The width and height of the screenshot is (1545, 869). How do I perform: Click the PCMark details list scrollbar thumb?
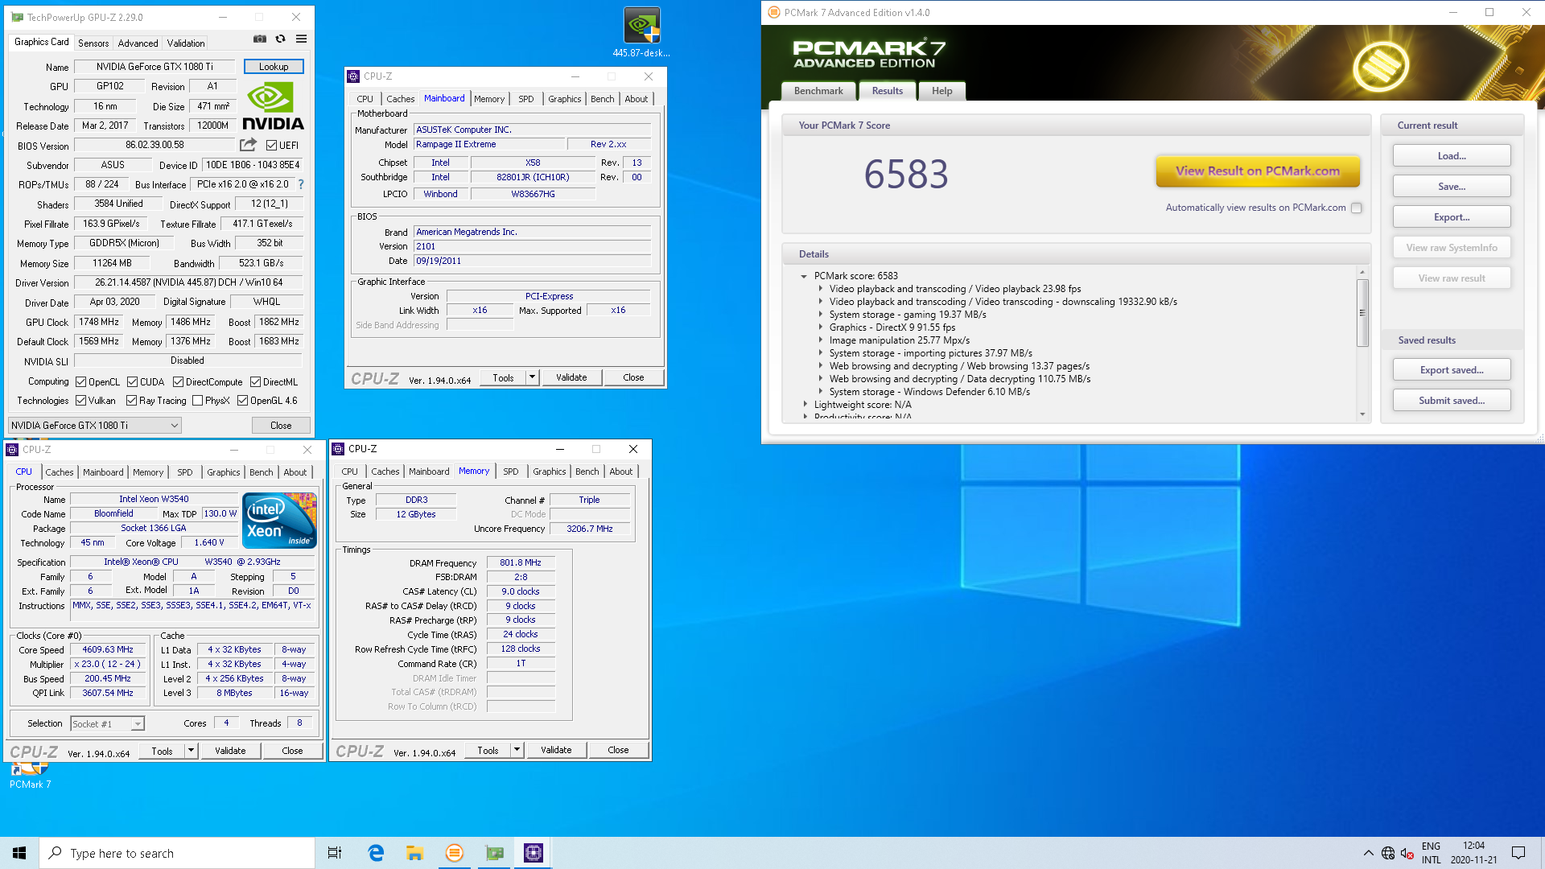pyautogui.click(x=1362, y=312)
